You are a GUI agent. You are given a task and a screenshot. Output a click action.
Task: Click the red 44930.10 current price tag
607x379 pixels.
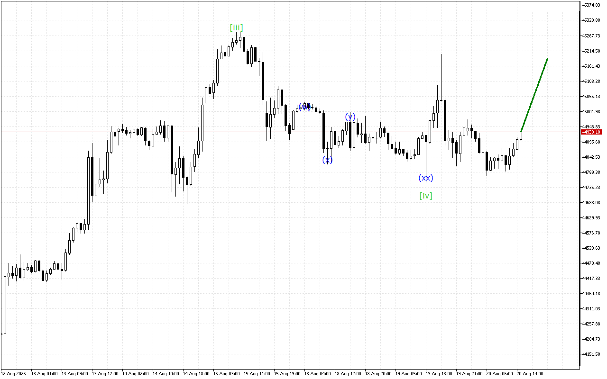pyautogui.click(x=590, y=132)
